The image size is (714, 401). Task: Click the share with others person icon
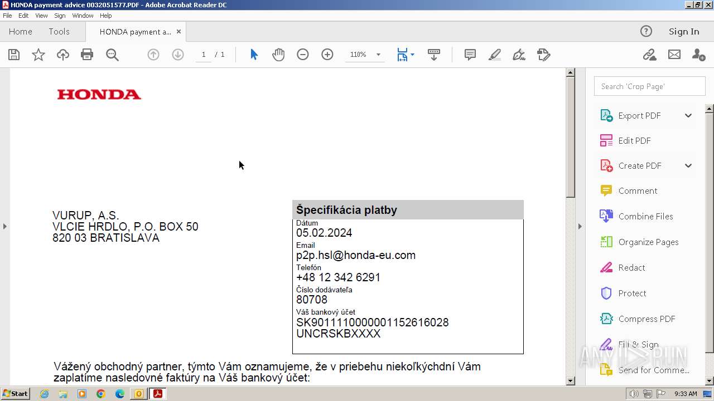click(x=698, y=55)
